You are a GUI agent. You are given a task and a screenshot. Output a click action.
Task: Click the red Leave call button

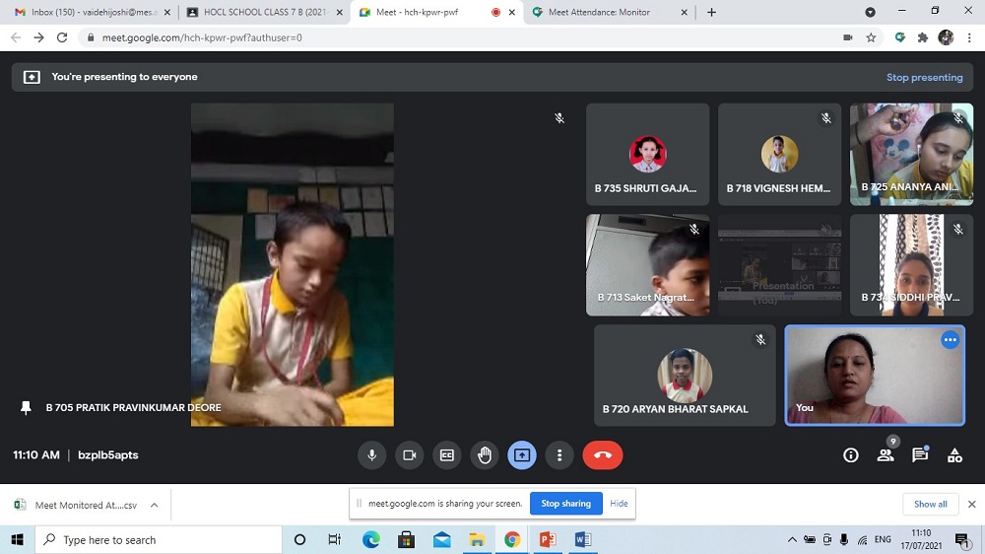(x=603, y=455)
